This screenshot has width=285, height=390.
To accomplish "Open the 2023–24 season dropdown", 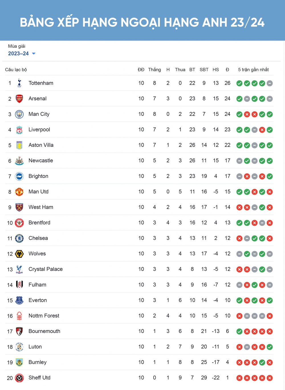I will click(x=19, y=54).
